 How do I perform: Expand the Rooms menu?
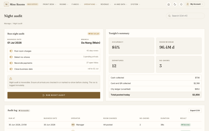(x=64, y=4)
